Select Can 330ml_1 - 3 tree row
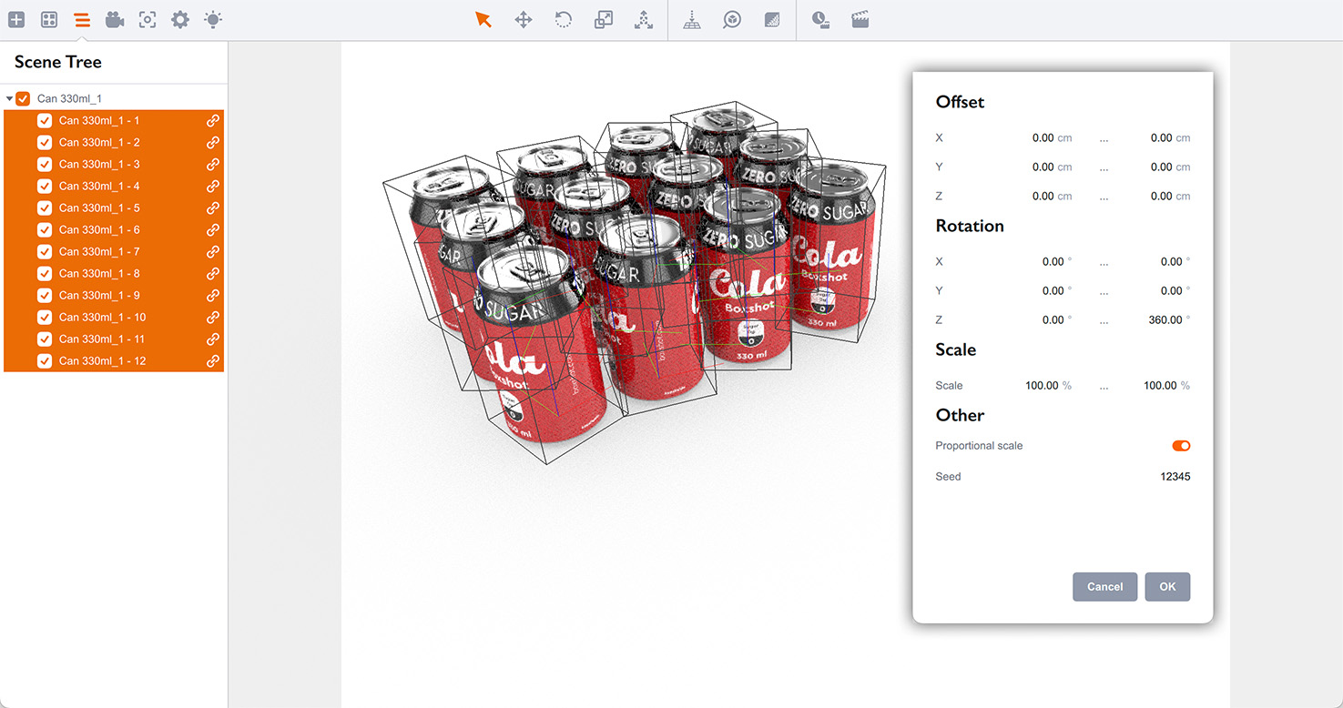The image size is (1343, 708). coord(114,164)
